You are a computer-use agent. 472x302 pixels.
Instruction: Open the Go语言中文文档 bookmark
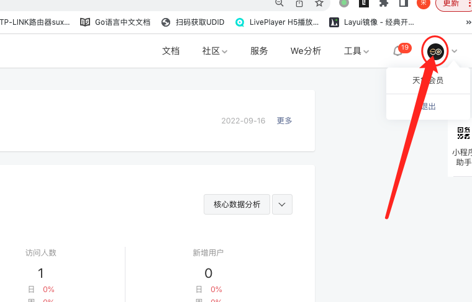coord(116,22)
